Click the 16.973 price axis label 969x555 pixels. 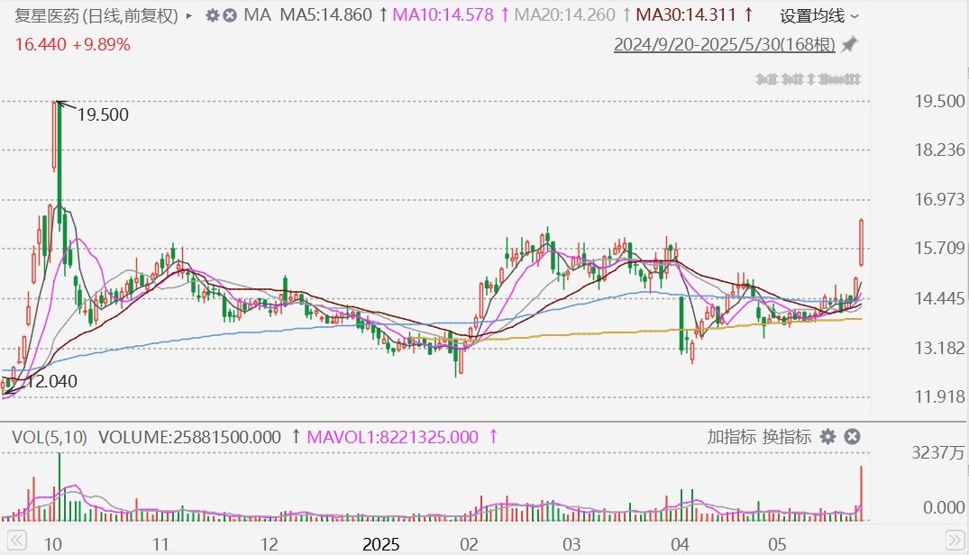coord(939,199)
